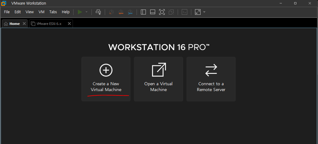The height and width of the screenshot is (144, 318).
Task: Open the Edit menu
Action: (18, 12)
